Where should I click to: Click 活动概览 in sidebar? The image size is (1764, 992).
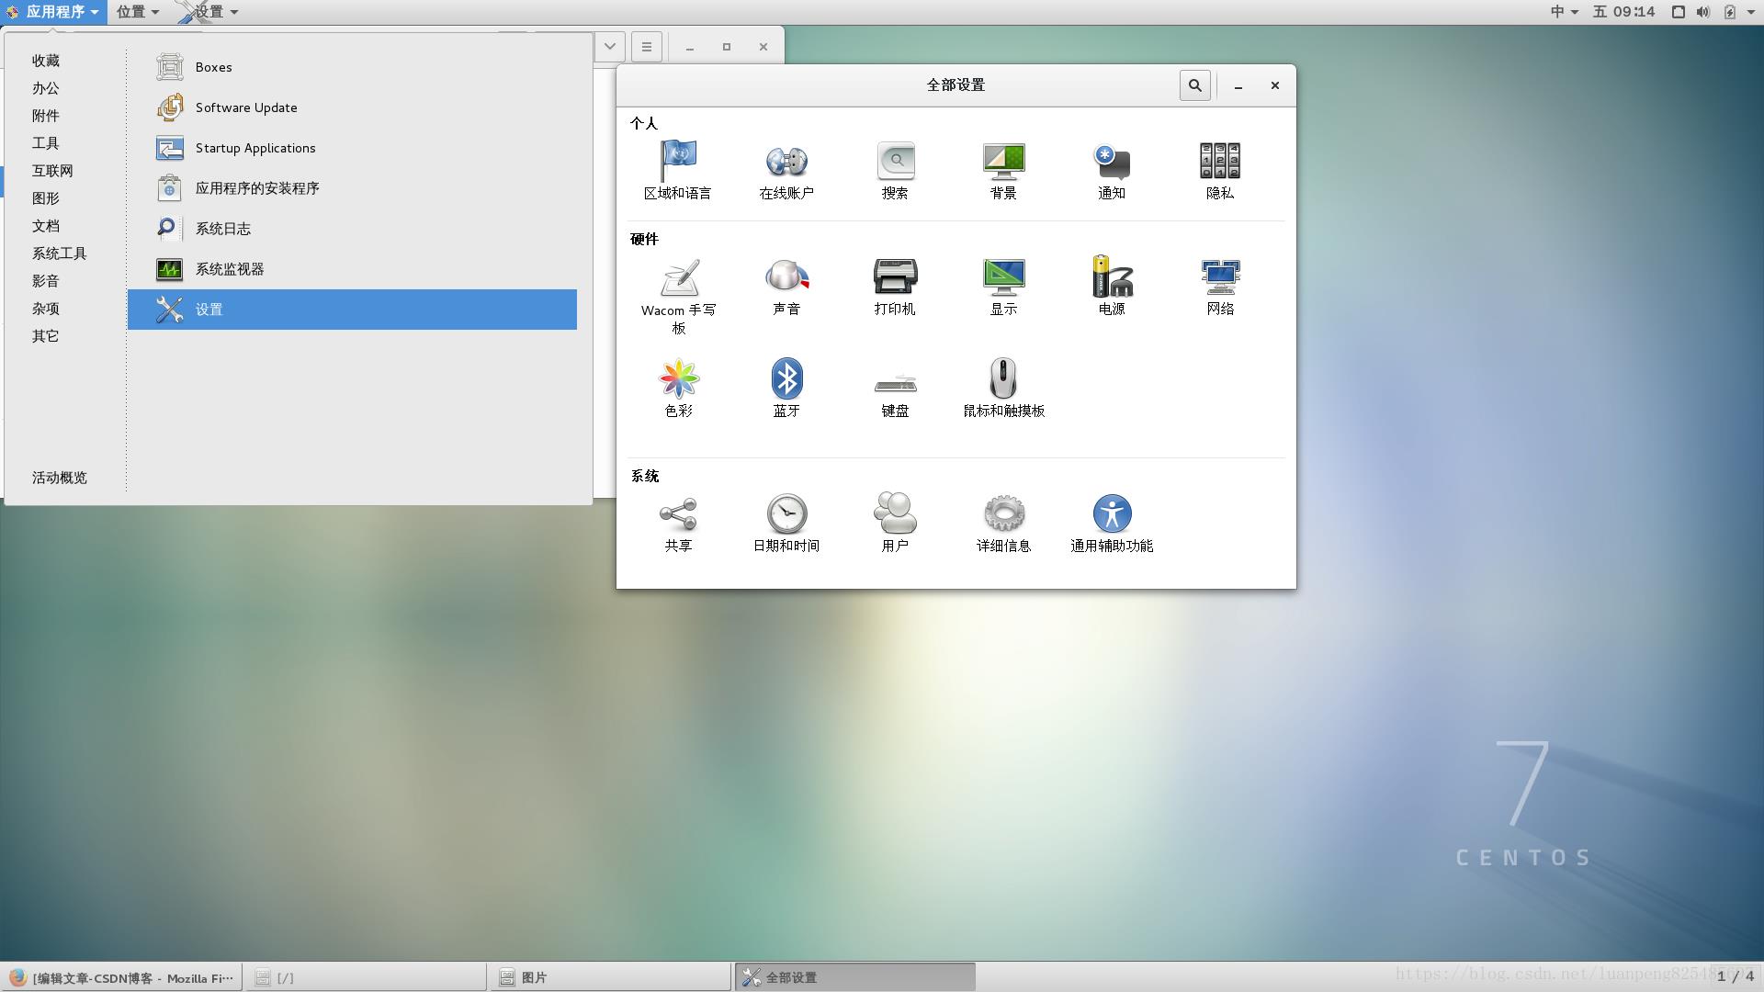[60, 478]
